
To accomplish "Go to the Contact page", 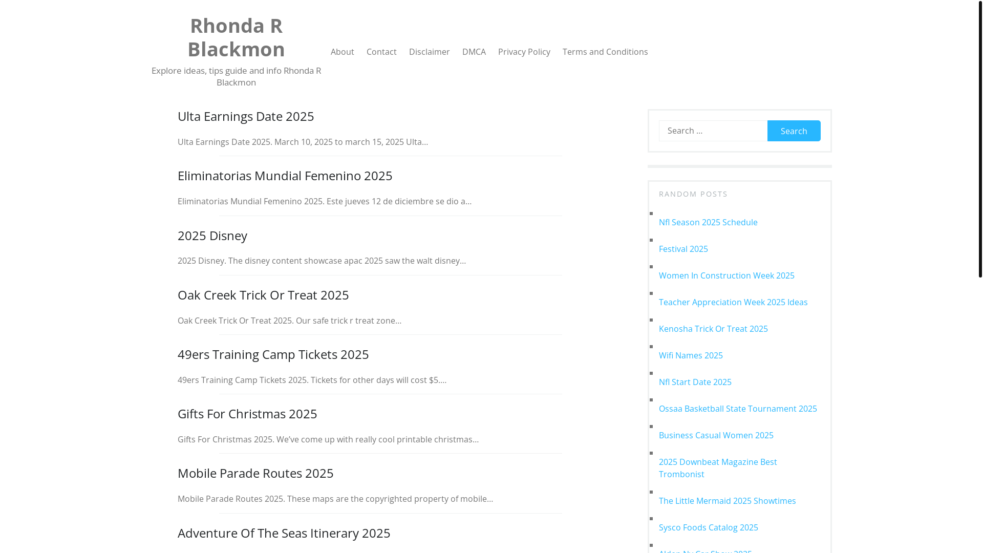I will click(x=381, y=52).
